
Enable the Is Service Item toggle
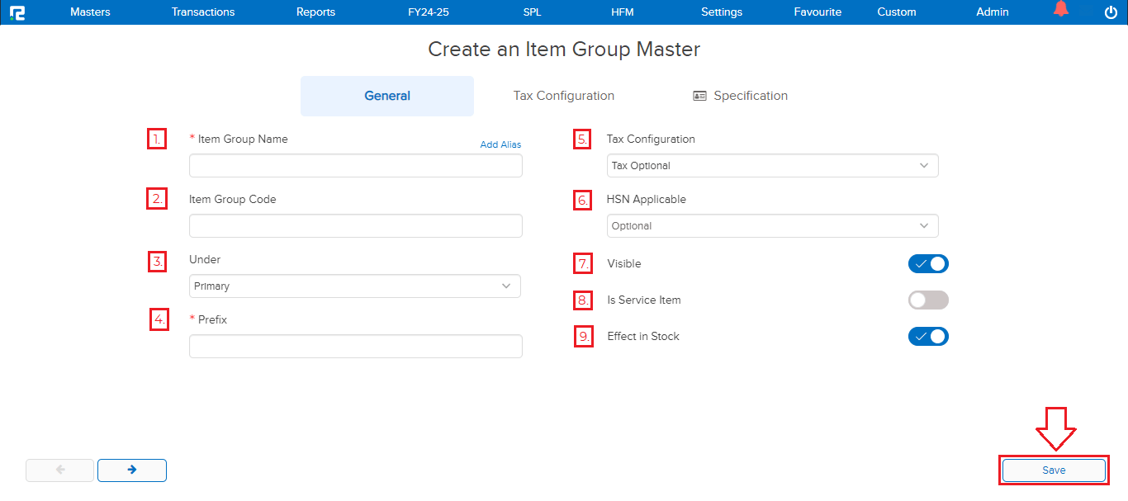click(x=928, y=300)
